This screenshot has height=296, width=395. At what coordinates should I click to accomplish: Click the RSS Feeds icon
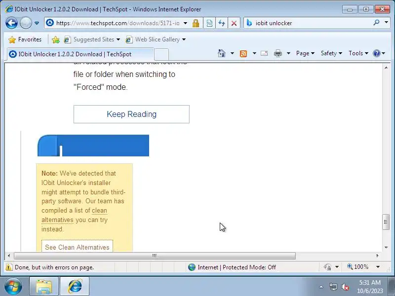point(243,53)
